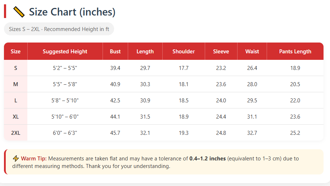Select the 2XL size row label
The image size is (330, 186).
point(15,133)
